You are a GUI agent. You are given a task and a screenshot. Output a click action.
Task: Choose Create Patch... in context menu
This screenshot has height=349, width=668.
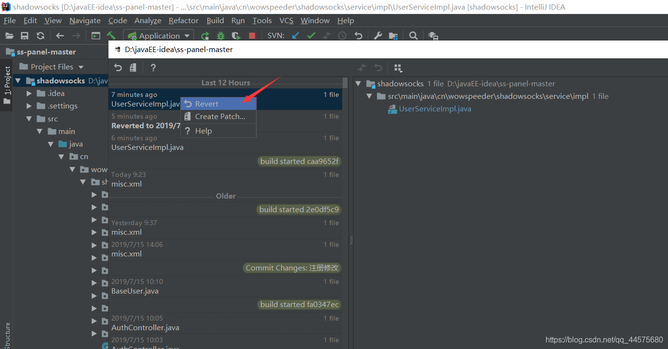coord(218,116)
